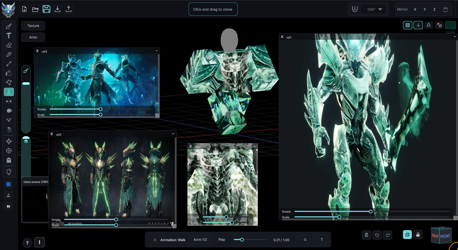
Task: Click the animation timeline slider handle
Action: 242,240
